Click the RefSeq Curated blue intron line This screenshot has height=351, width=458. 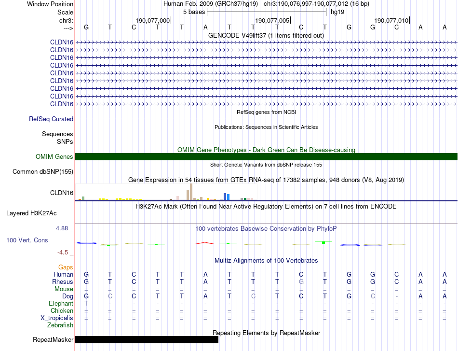(267, 119)
